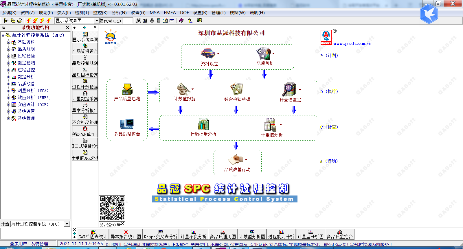Select 品质改善 in the function tree

click(x=26, y=84)
